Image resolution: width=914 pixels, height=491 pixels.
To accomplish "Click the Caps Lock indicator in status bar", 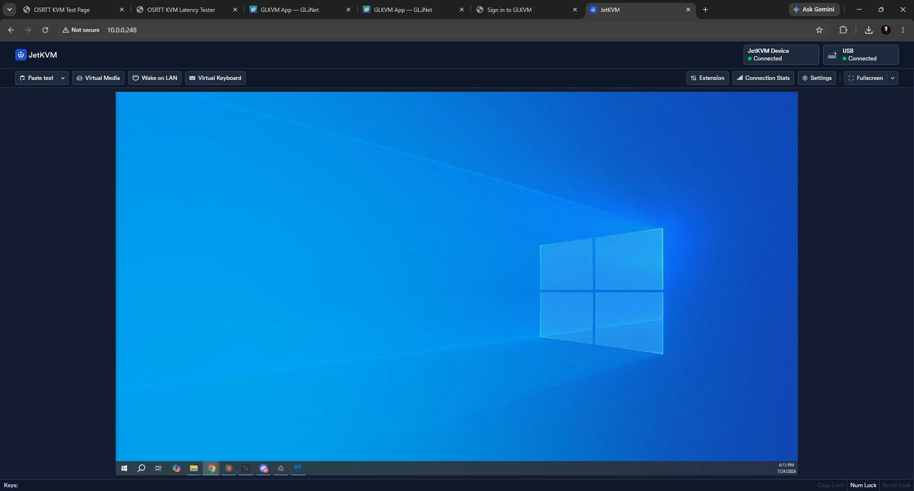I will (x=831, y=485).
